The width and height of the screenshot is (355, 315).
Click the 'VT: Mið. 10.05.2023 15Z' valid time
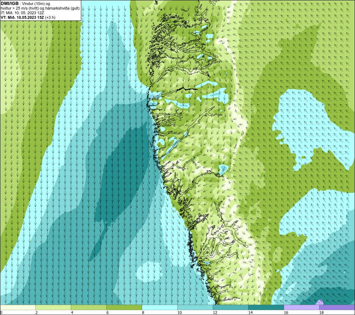coord(22,17)
